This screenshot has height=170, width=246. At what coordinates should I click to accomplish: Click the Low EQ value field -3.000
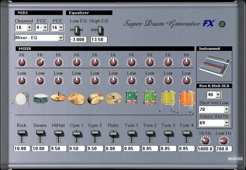[x=78, y=39]
